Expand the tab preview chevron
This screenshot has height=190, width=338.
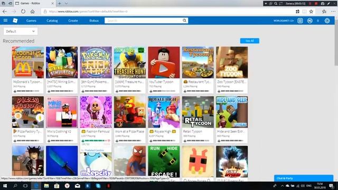pos(66,3)
